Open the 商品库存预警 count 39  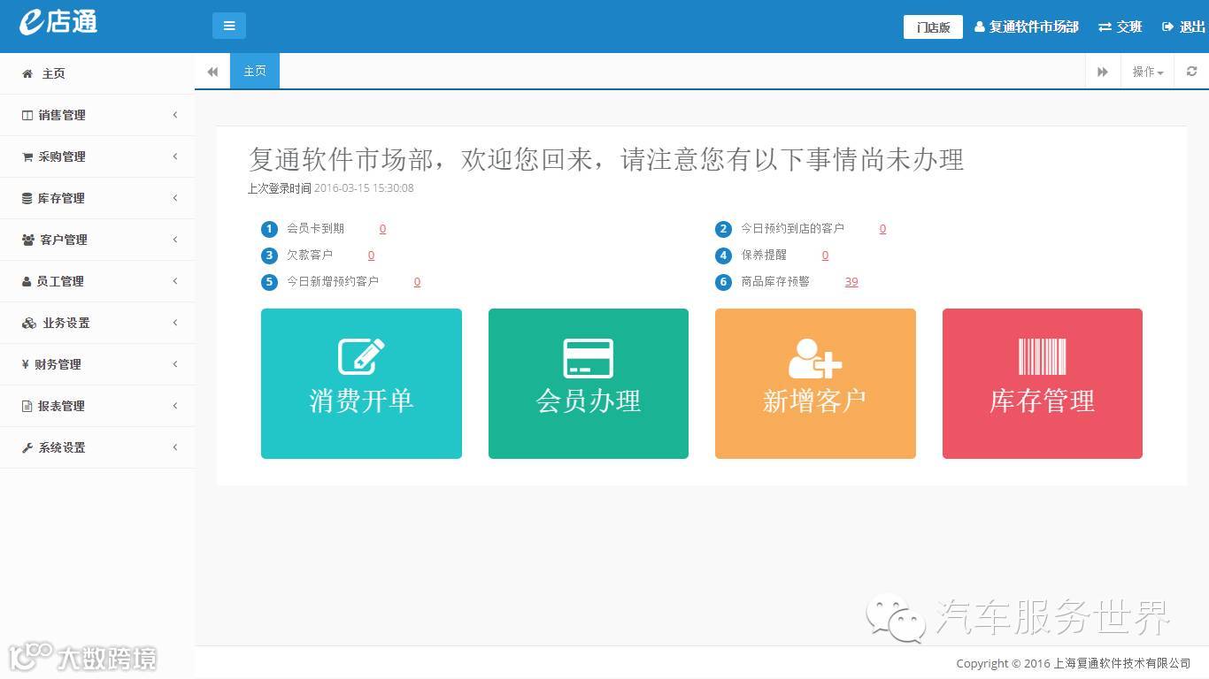[x=851, y=282]
